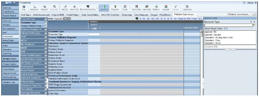Toggle the FAST group checkbox
259x97 pixels.
point(46,37)
